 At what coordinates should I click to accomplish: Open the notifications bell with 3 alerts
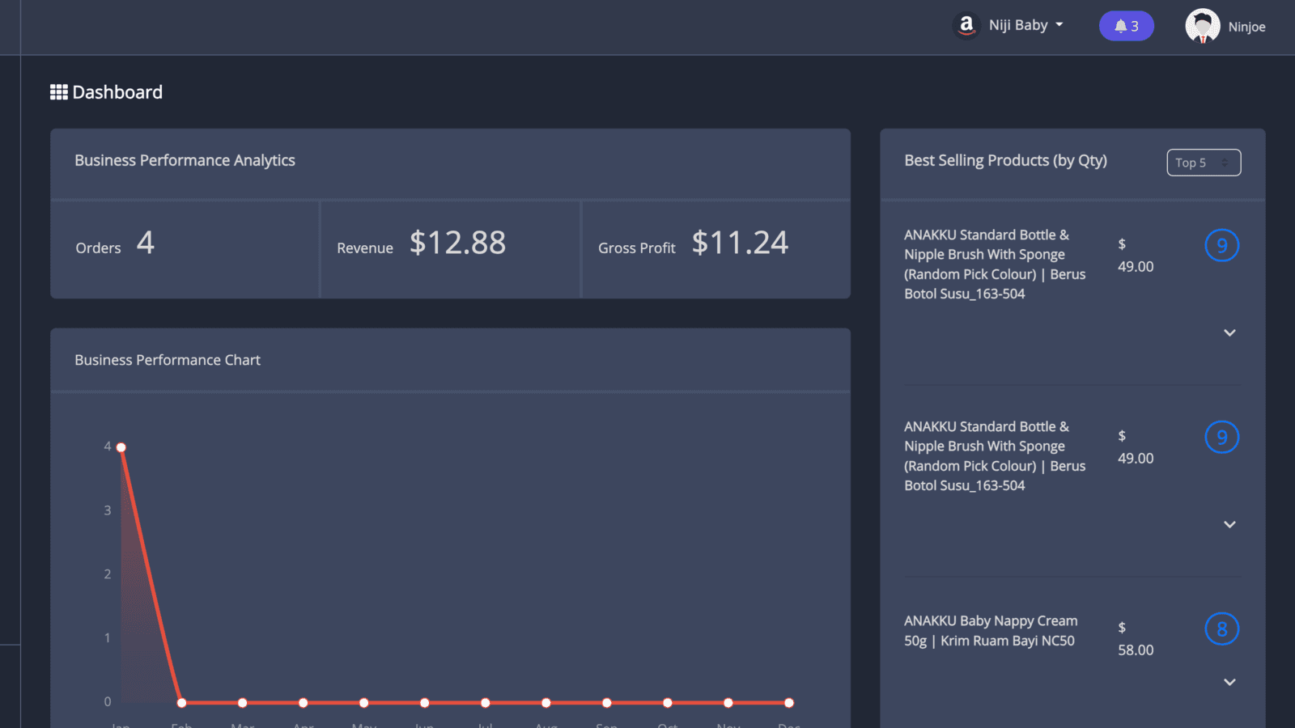(1126, 26)
